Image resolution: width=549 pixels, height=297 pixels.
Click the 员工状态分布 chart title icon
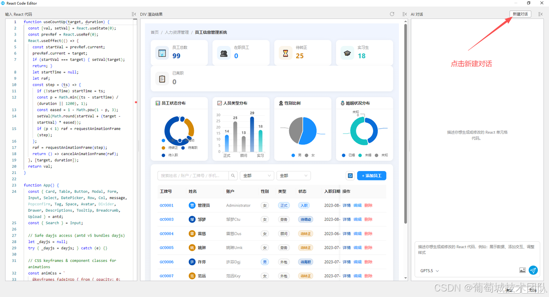tap(158, 103)
